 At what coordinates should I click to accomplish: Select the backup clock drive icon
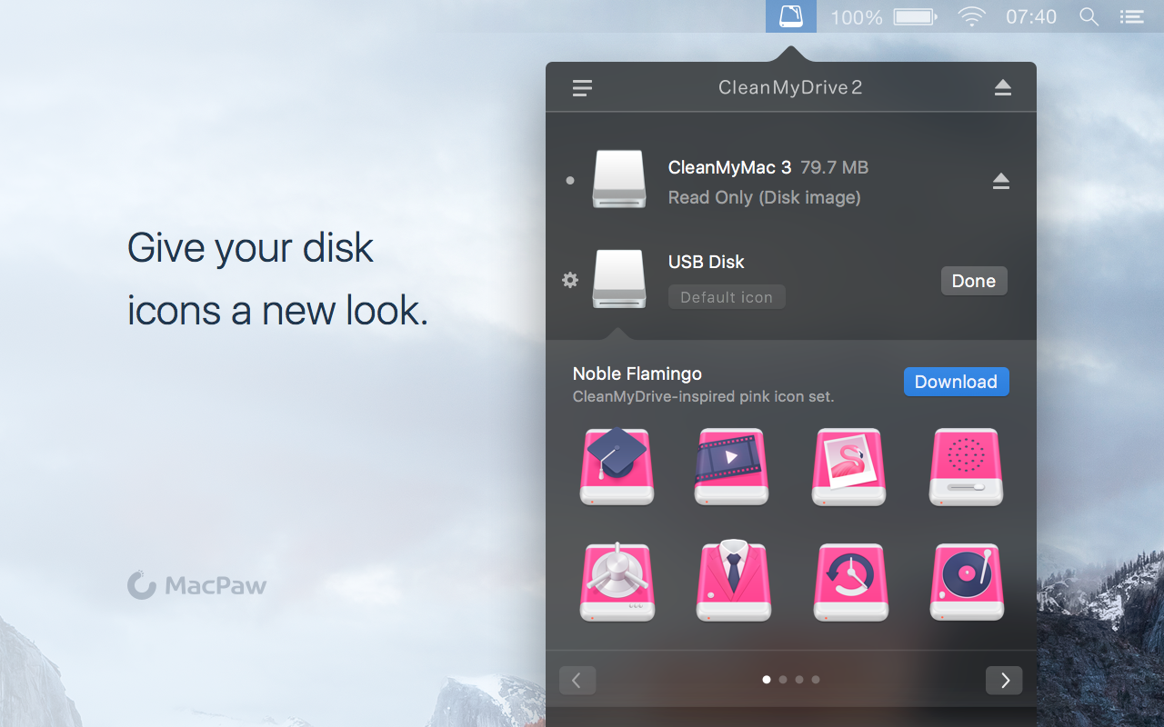(x=850, y=582)
